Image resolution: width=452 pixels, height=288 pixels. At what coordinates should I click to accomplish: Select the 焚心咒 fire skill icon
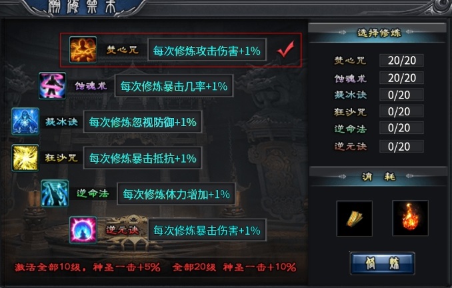[83, 49]
